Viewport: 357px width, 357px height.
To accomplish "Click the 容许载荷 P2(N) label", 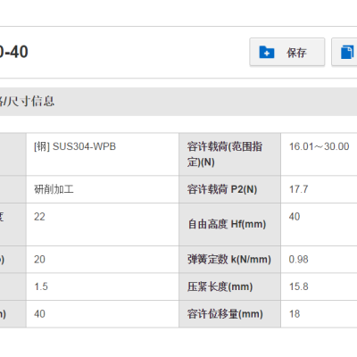I will 222,189.
